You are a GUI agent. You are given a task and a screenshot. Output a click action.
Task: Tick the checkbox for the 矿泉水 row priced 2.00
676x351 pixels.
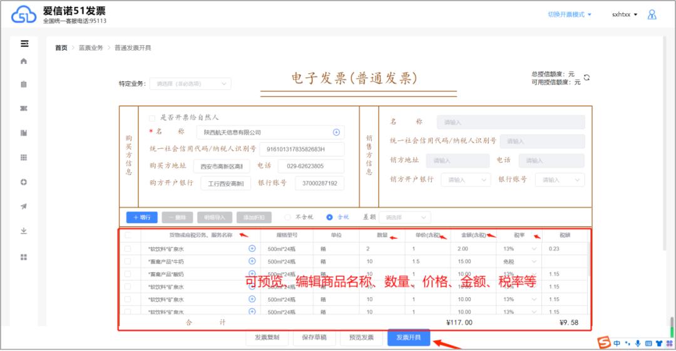pyautogui.click(x=128, y=249)
